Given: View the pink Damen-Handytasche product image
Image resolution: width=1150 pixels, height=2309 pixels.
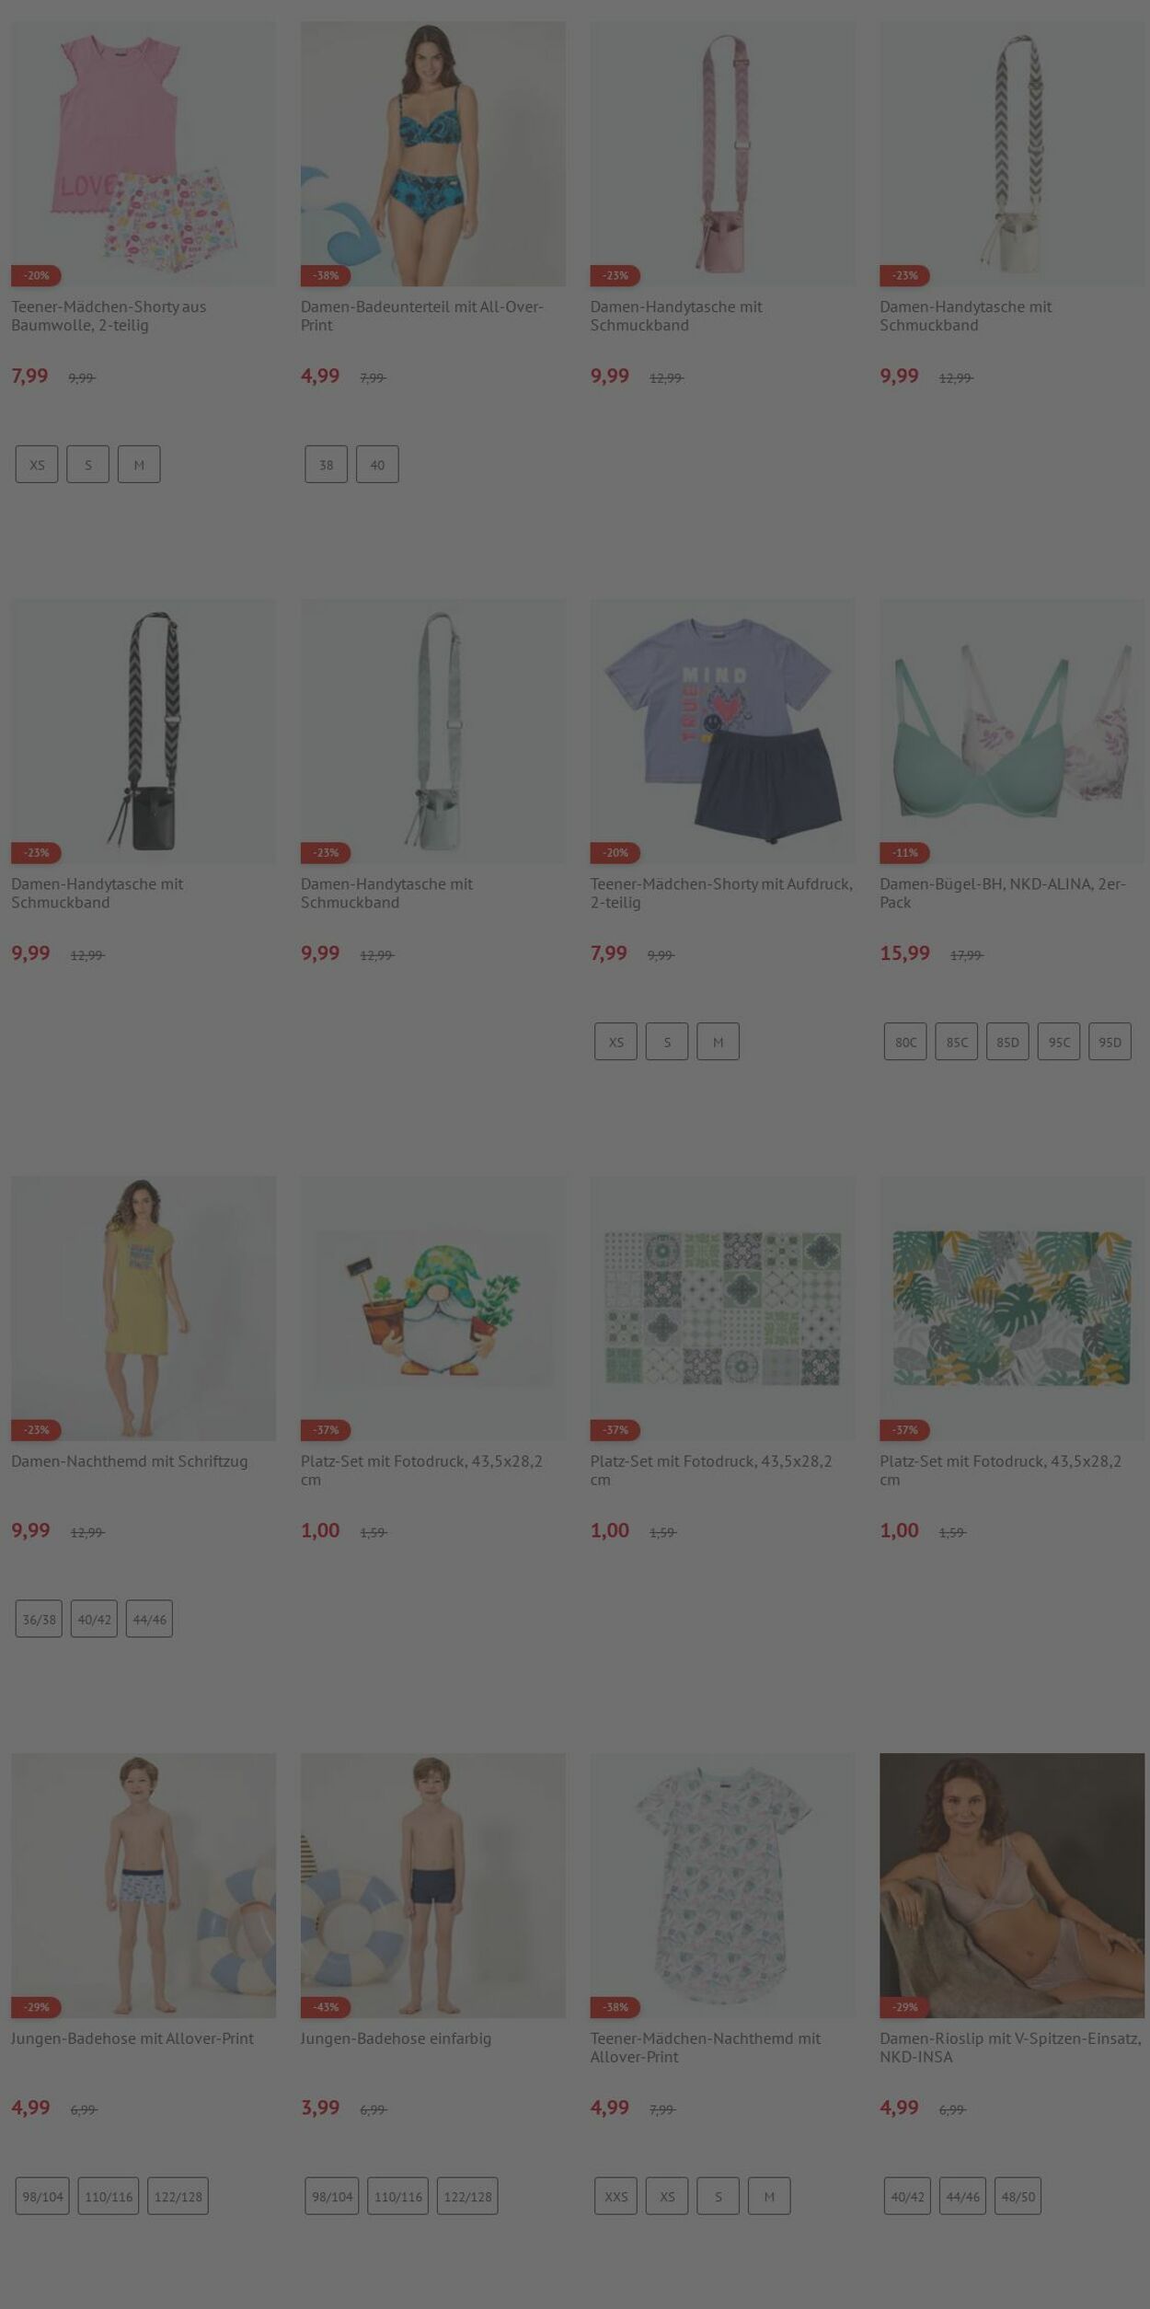Looking at the screenshot, I should (x=722, y=154).
